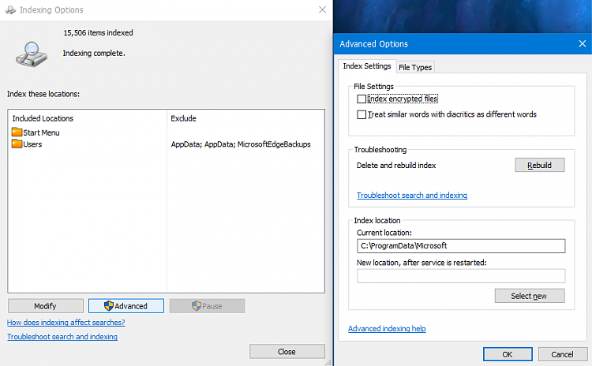Confirm Advanced Options with OK
The image size is (592, 366).
click(508, 354)
